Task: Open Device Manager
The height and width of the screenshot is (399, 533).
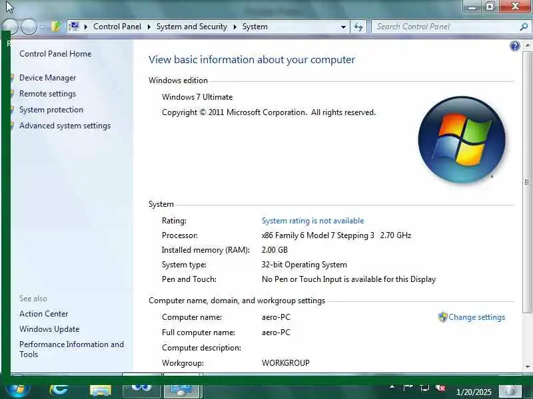Action: [x=47, y=78]
